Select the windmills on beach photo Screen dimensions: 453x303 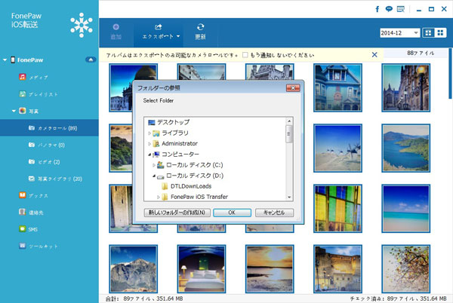click(x=337, y=148)
